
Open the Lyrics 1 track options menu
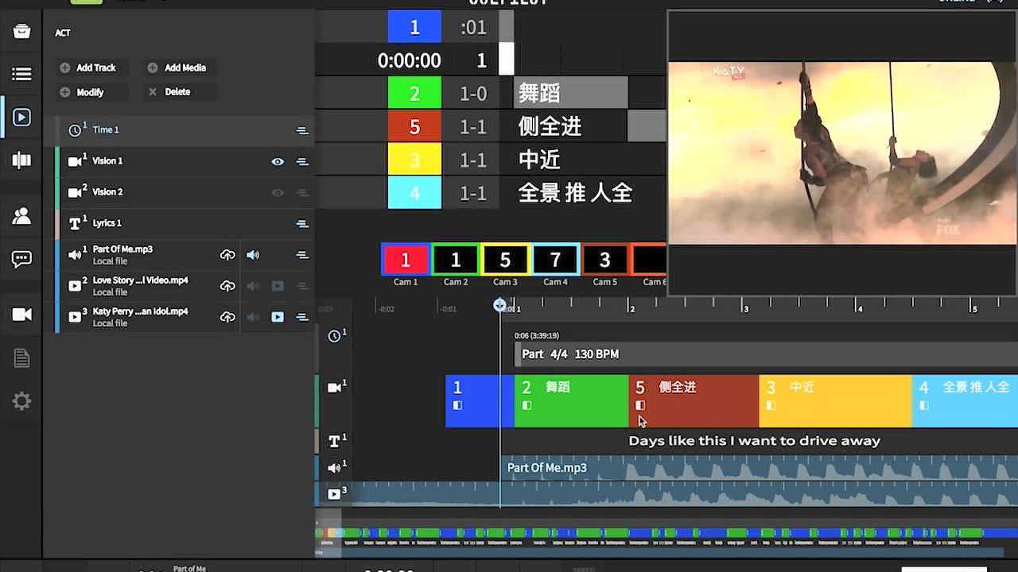click(301, 223)
